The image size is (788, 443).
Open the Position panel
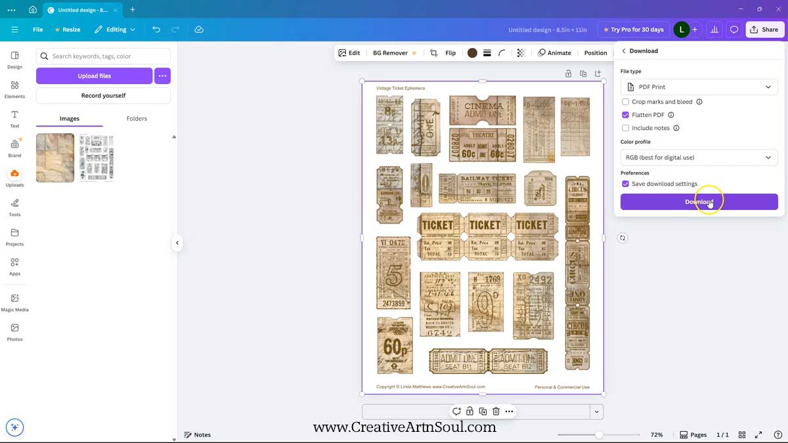(x=596, y=53)
